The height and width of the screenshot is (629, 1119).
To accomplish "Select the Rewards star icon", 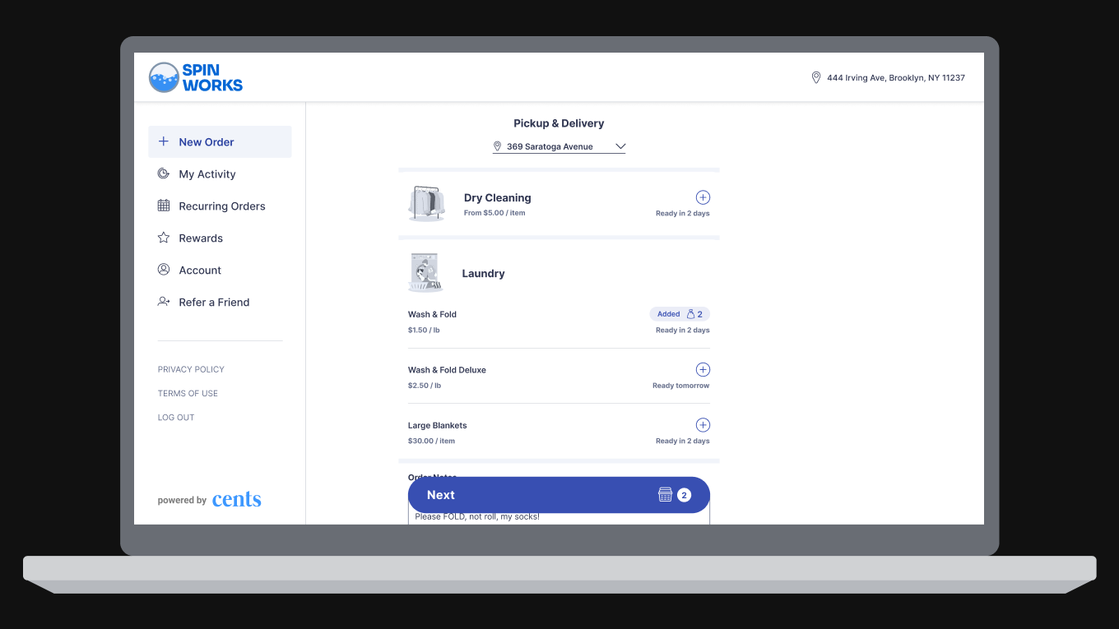I will 163,238.
